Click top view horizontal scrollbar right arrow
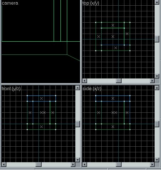The height and width of the screenshot is (170, 161). 152,81
